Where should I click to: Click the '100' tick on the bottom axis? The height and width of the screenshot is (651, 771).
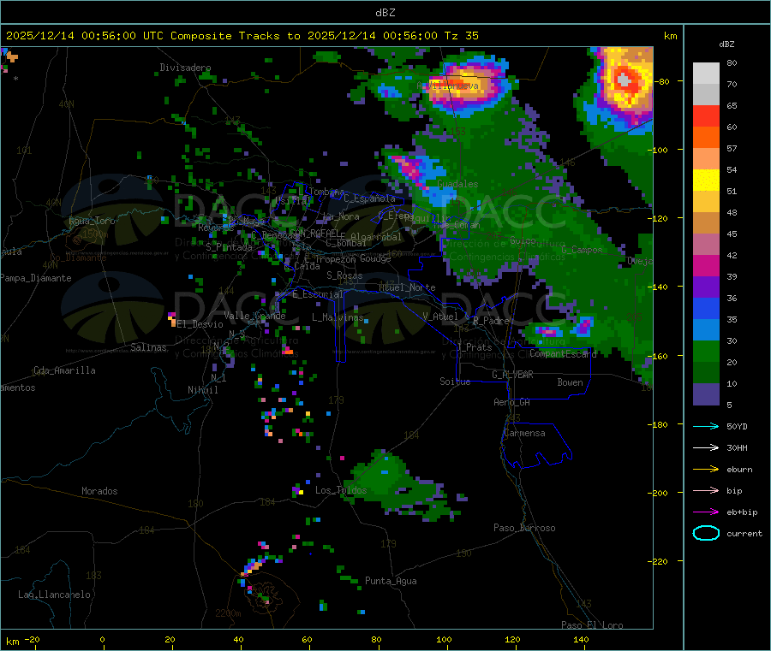click(x=444, y=639)
